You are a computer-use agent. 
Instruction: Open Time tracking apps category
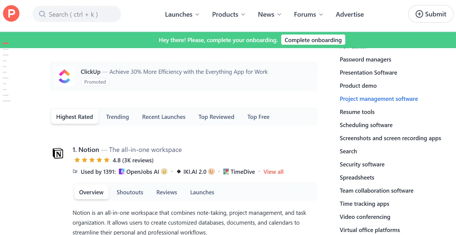[364, 204]
